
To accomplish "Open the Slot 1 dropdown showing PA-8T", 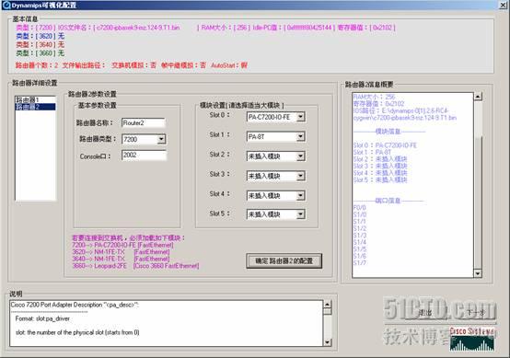I will coord(300,137).
